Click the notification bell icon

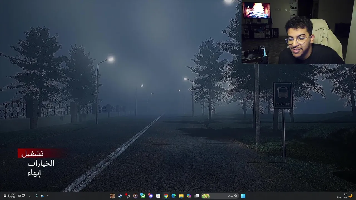[5, 196]
